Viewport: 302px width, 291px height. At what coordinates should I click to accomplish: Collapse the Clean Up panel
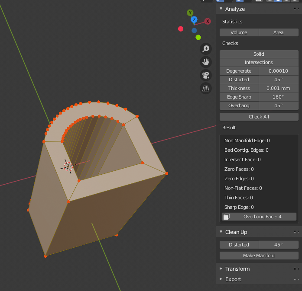pos(221,232)
